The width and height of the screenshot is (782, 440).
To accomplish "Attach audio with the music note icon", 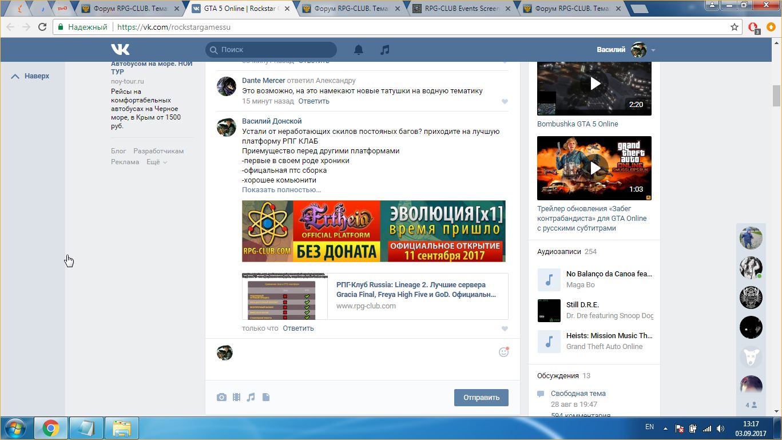I will (x=251, y=397).
